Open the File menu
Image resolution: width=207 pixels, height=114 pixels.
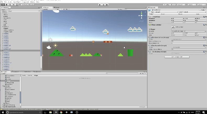click(2, 2)
